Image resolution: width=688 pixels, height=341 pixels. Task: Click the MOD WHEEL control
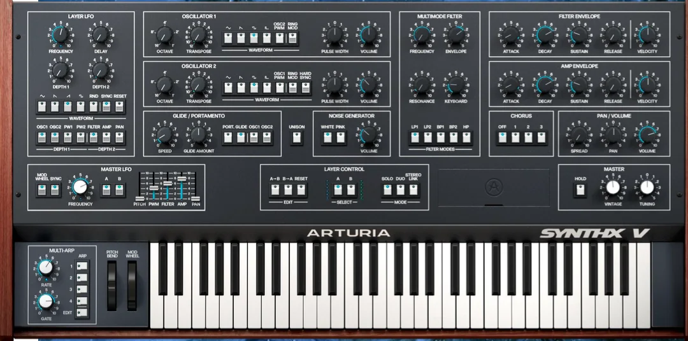pyautogui.click(x=132, y=286)
